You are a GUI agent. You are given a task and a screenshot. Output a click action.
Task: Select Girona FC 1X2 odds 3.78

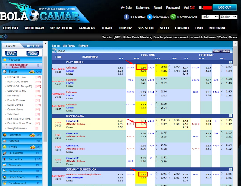click(120, 121)
